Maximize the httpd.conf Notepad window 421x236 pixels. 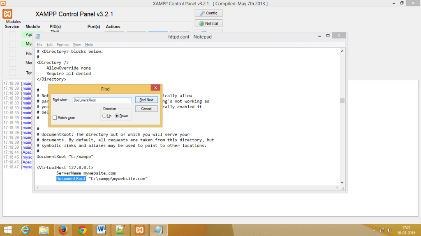[x=328, y=36]
